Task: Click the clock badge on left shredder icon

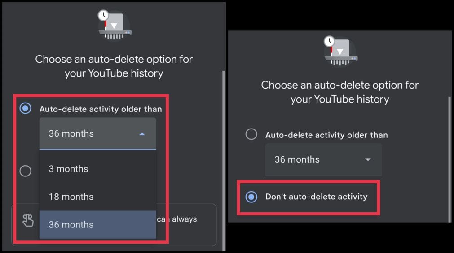Action: coord(104,15)
